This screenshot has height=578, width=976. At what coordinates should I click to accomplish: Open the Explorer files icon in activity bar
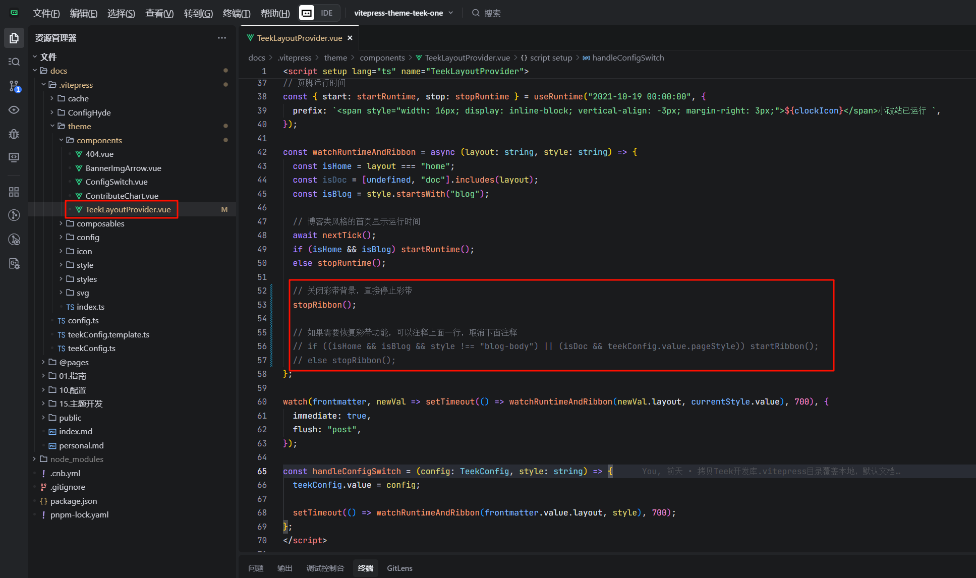(x=14, y=38)
